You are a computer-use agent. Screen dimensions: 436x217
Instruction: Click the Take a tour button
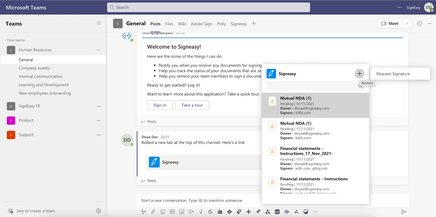tap(192, 105)
